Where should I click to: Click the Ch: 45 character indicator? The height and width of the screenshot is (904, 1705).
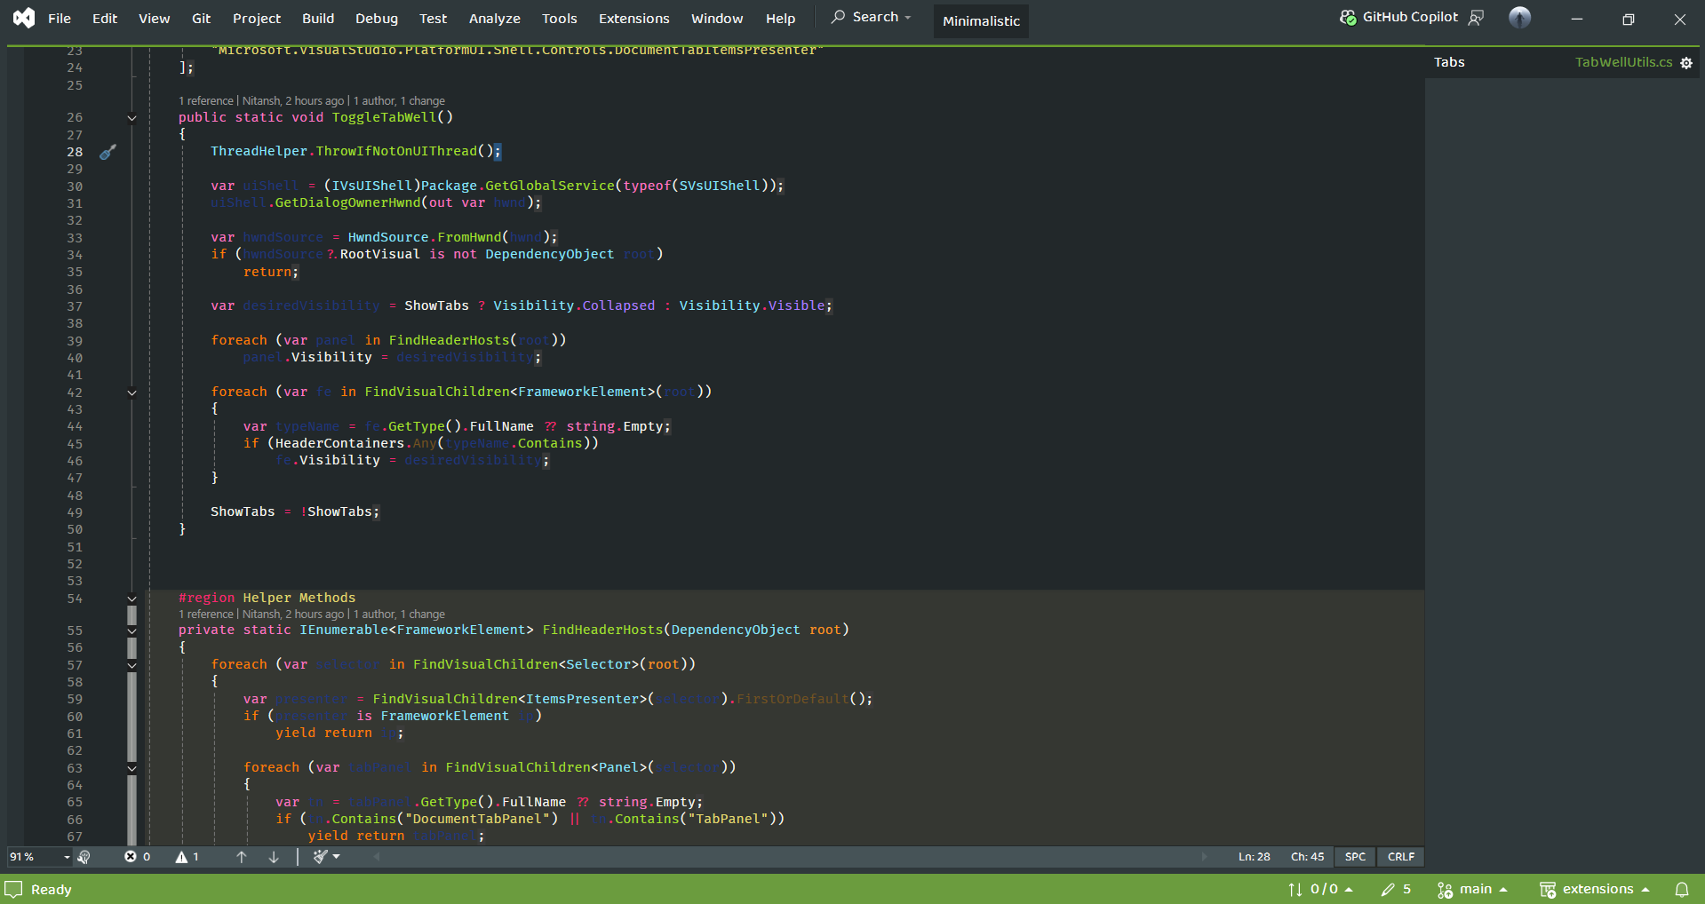(1307, 857)
